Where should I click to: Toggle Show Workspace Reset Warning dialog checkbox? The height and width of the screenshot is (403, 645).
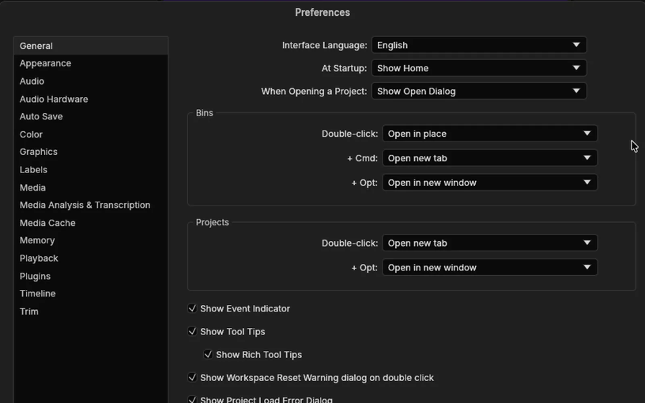coord(192,377)
